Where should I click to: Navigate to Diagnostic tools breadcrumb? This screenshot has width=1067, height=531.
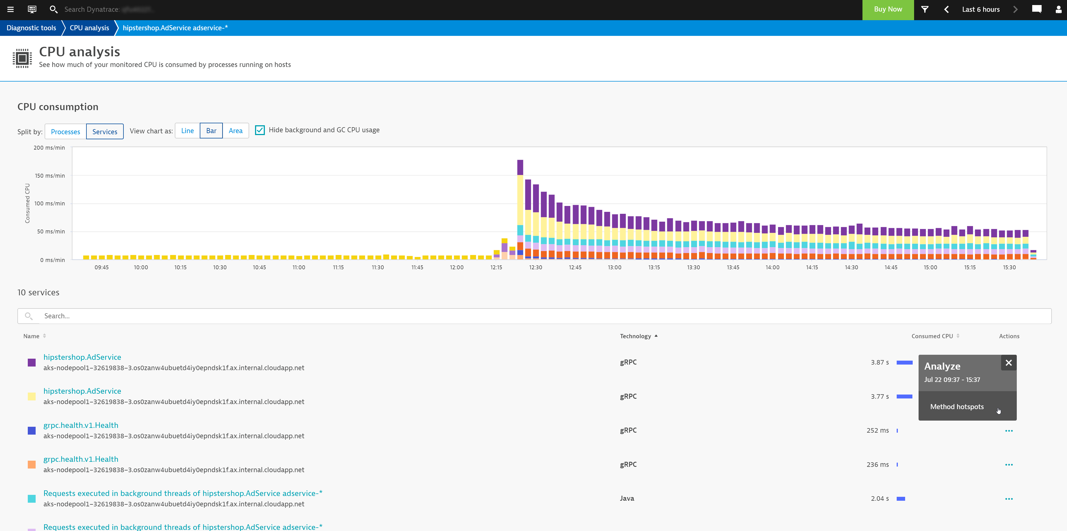pyautogui.click(x=31, y=28)
